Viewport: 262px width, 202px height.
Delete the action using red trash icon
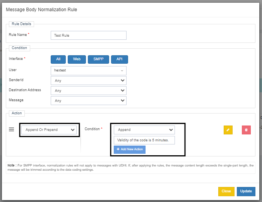pyautogui.click(x=246, y=130)
